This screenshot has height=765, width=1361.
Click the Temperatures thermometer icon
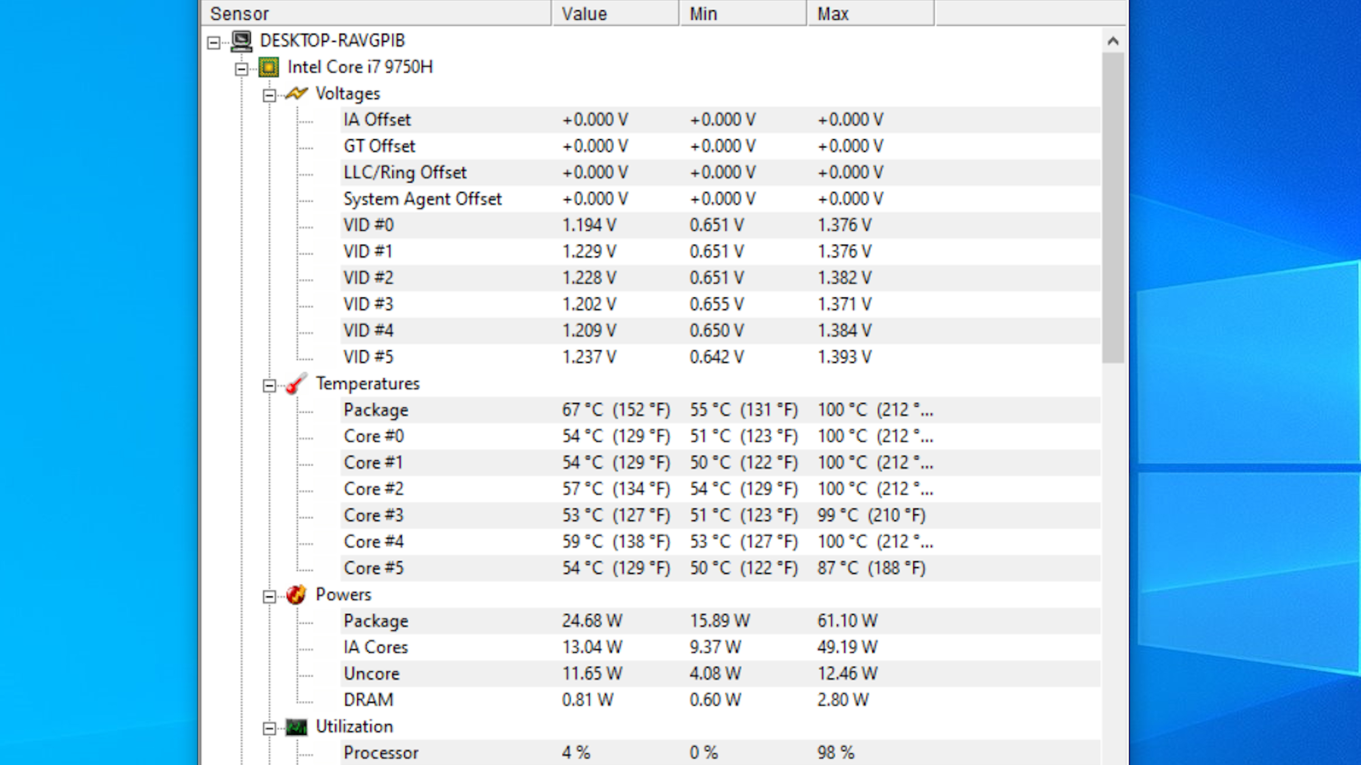(296, 383)
